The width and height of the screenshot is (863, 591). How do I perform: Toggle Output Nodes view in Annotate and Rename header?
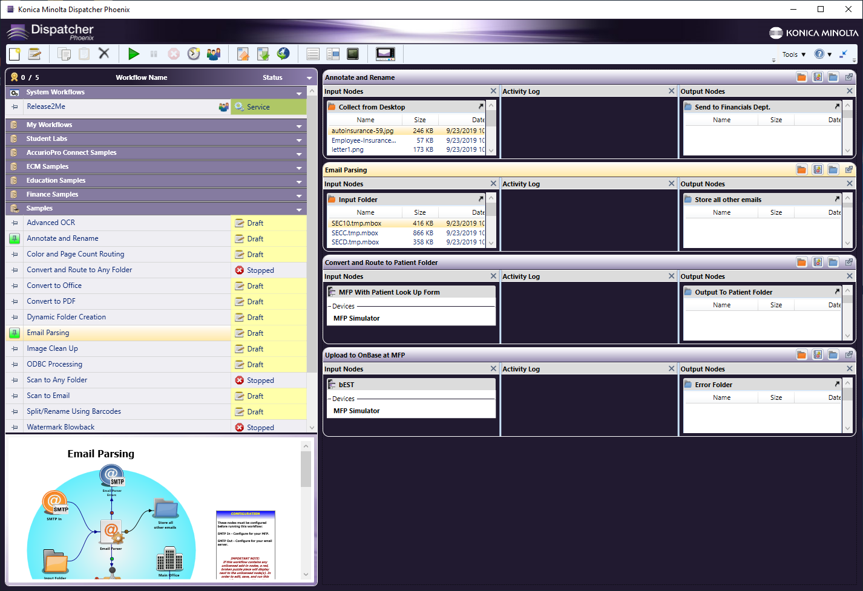(x=833, y=77)
